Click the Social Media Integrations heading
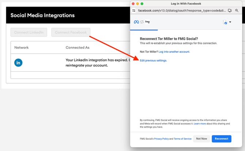This screenshot has width=245, height=151. point(42,15)
